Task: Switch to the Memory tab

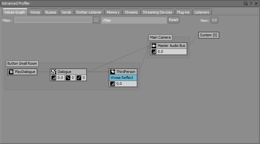Action: coord(113,12)
